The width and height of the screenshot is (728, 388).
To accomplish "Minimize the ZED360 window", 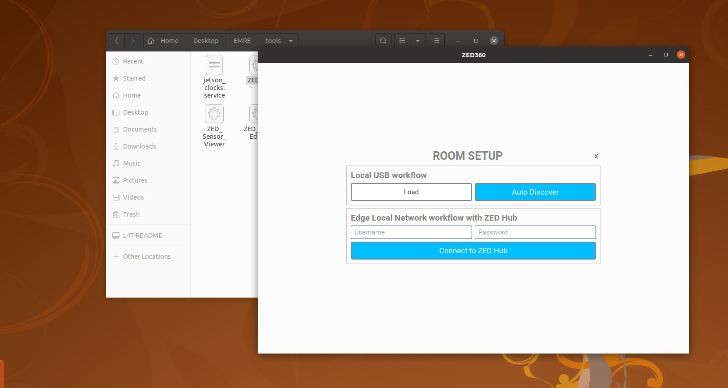I will click(651, 55).
